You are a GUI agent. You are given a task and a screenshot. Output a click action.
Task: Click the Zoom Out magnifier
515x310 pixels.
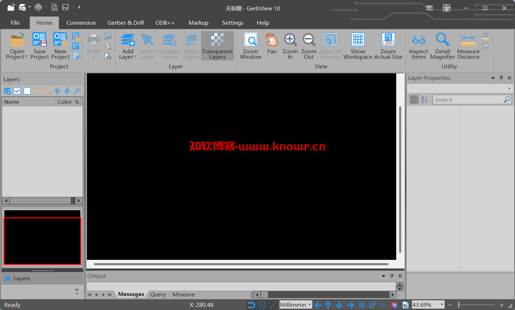coord(309,46)
